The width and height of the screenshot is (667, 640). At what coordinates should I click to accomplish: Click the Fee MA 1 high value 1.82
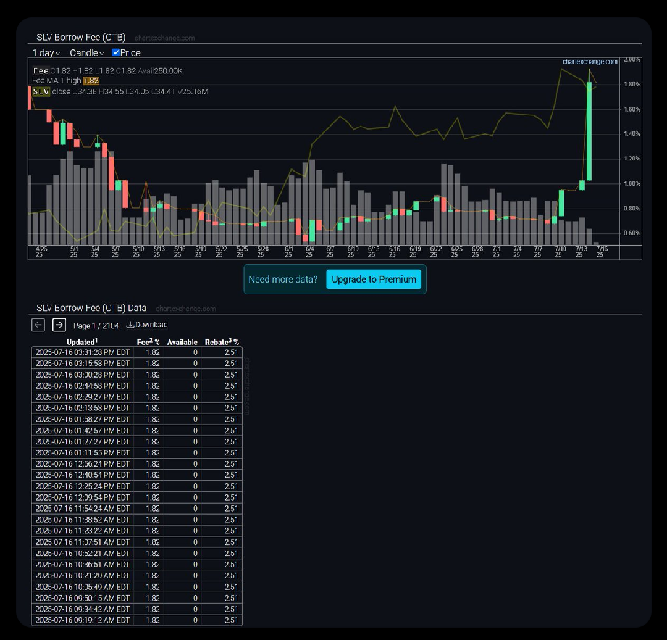[91, 81]
